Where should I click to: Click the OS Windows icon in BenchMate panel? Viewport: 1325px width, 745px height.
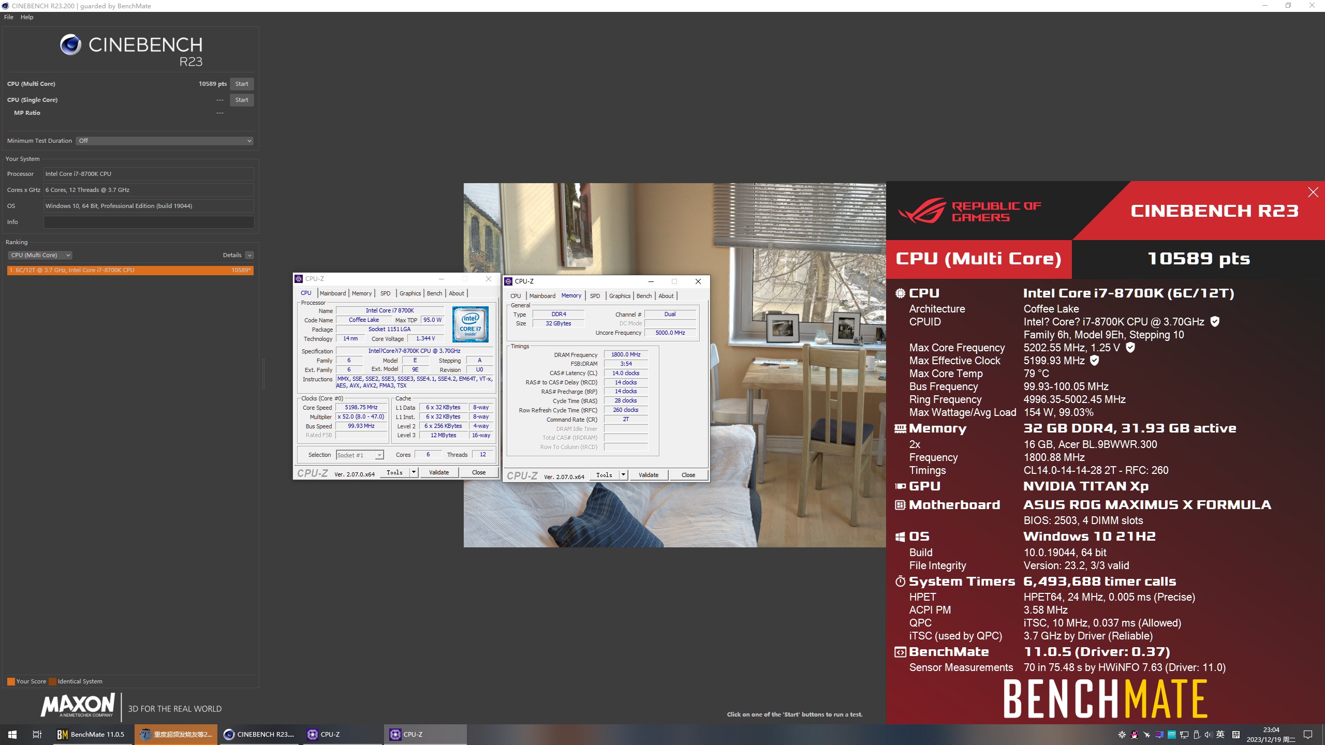pos(900,537)
